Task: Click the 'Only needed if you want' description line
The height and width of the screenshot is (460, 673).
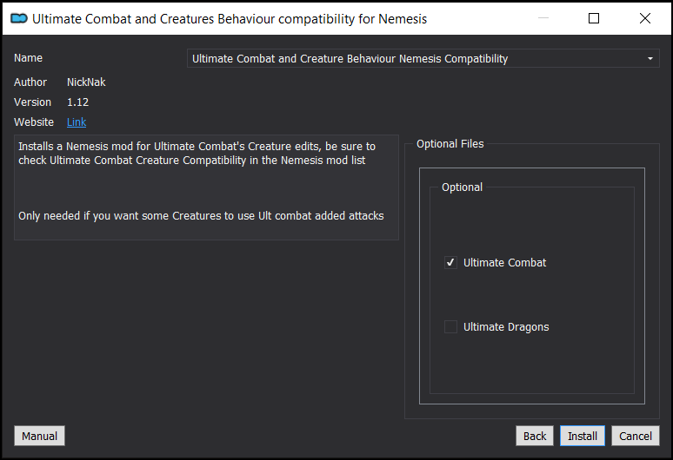Action: tap(201, 216)
